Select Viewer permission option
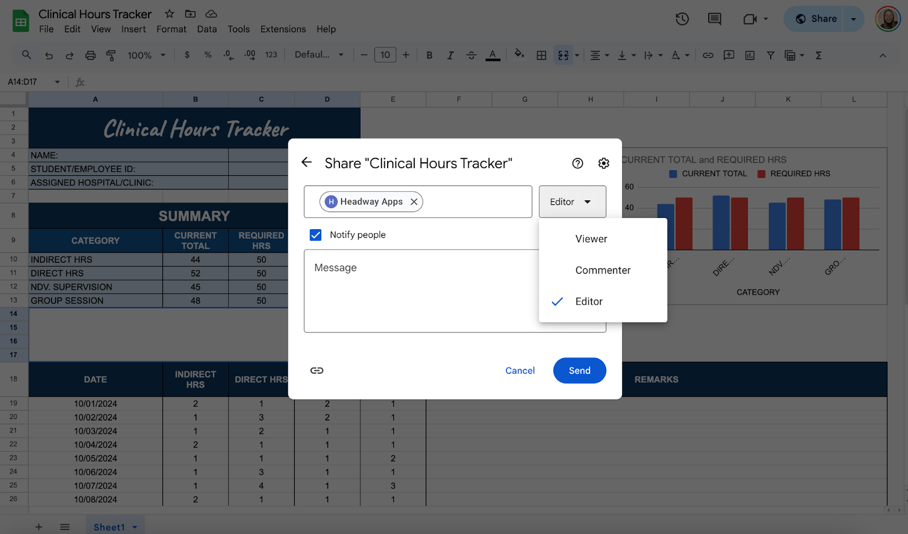Screen dimensions: 908x534 pos(591,239)
